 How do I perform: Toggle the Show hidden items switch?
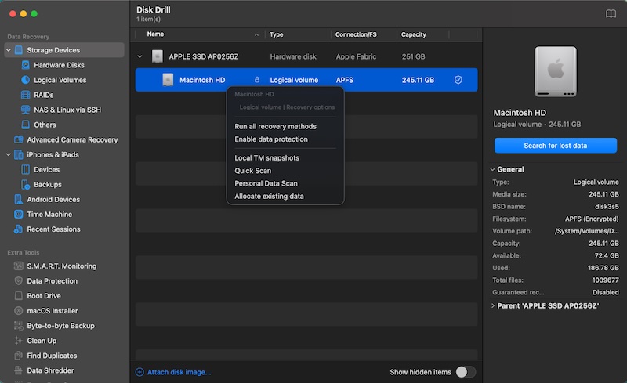(x=466, y=372)
